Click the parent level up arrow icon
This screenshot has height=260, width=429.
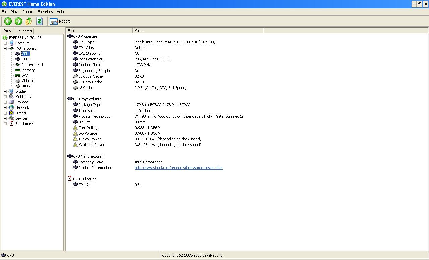pyautogui.click(x=29, y=21)
